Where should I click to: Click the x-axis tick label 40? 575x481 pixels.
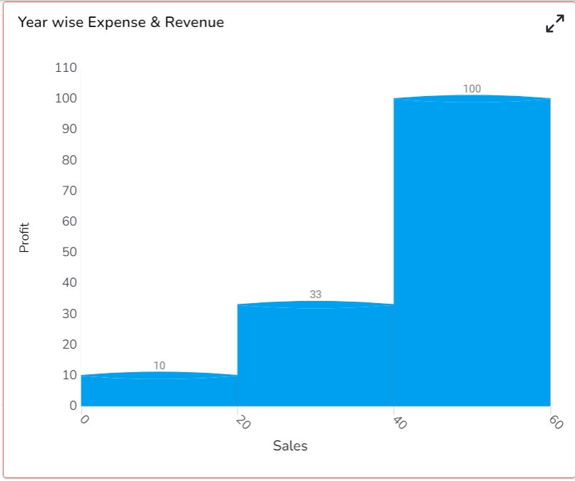(x=400, y=423)
